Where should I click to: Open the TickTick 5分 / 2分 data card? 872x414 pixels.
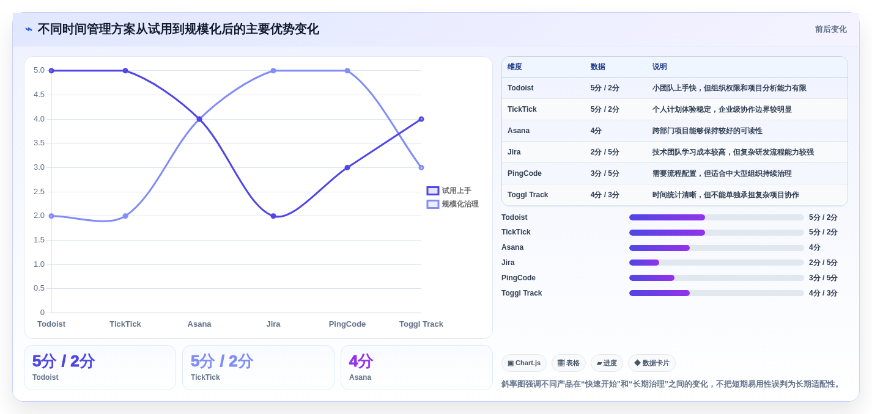258,368
